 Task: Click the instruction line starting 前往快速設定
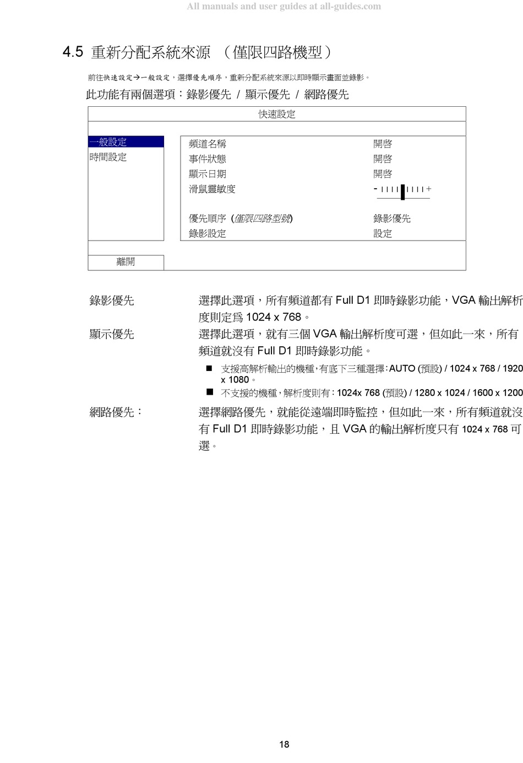pos(229,78)
